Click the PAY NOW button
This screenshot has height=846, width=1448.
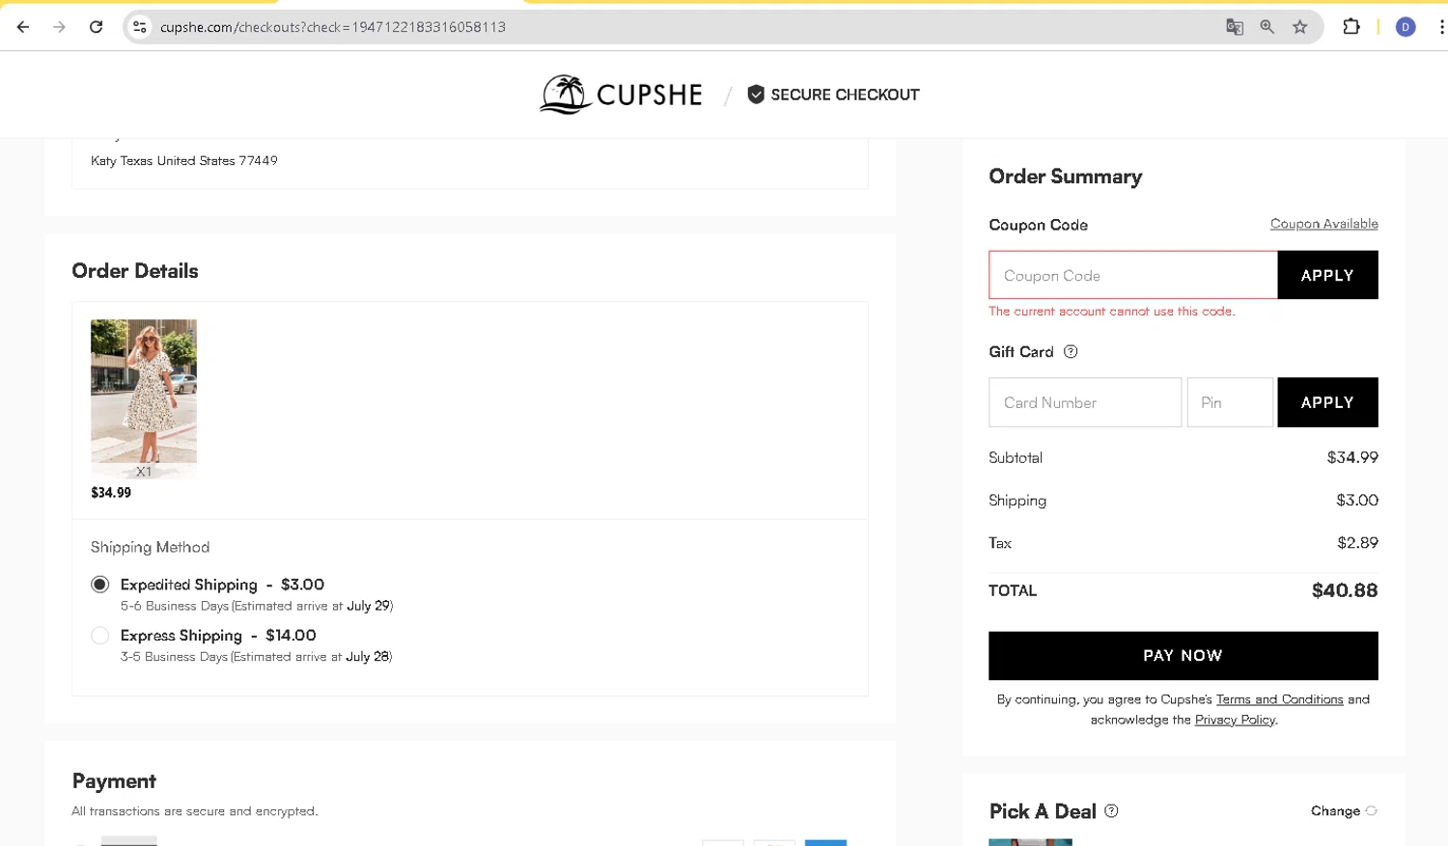coord(1183,656)
